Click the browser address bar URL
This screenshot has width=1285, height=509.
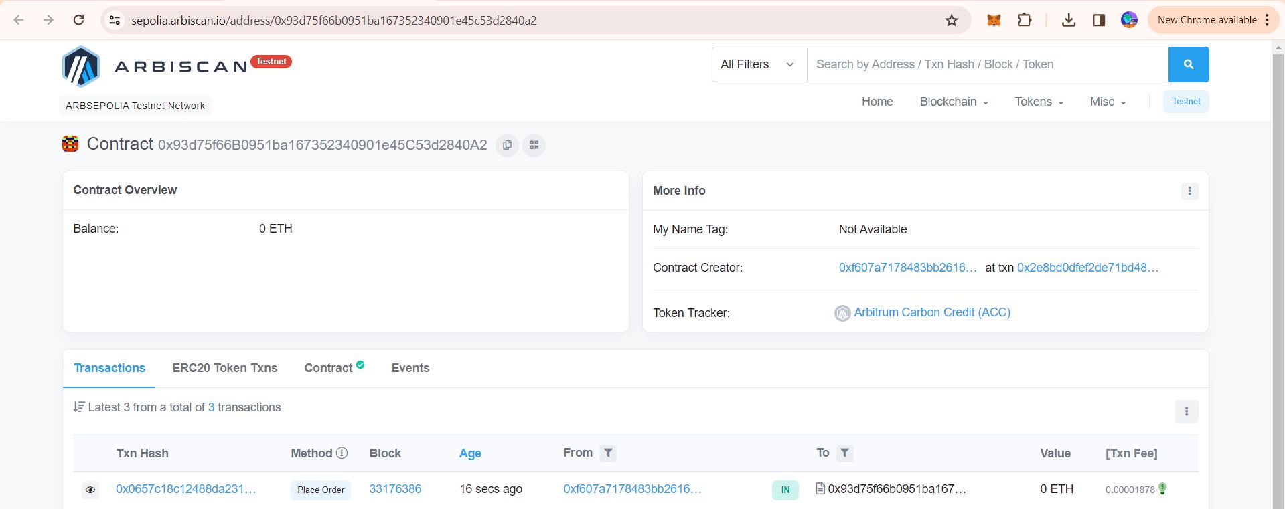point(333,20)
